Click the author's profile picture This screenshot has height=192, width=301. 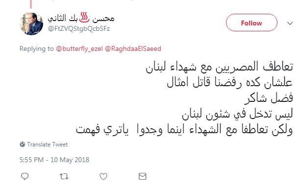pos(31,24)
